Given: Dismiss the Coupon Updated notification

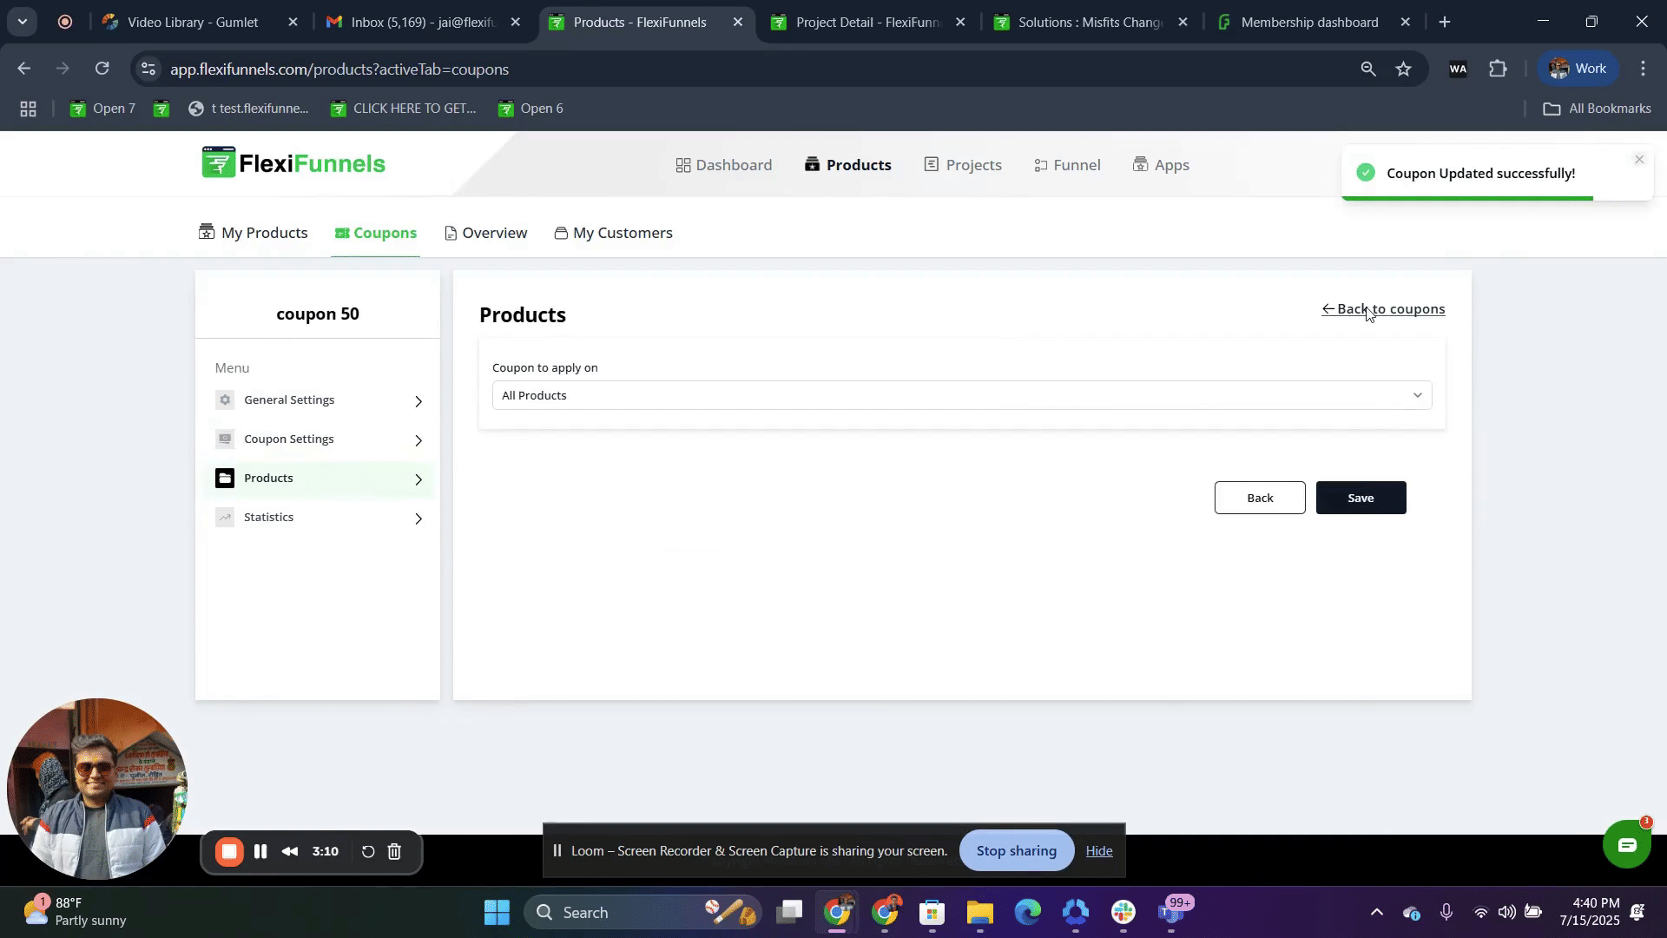Looking at the screenshot, I should [x=1638, y=160].
